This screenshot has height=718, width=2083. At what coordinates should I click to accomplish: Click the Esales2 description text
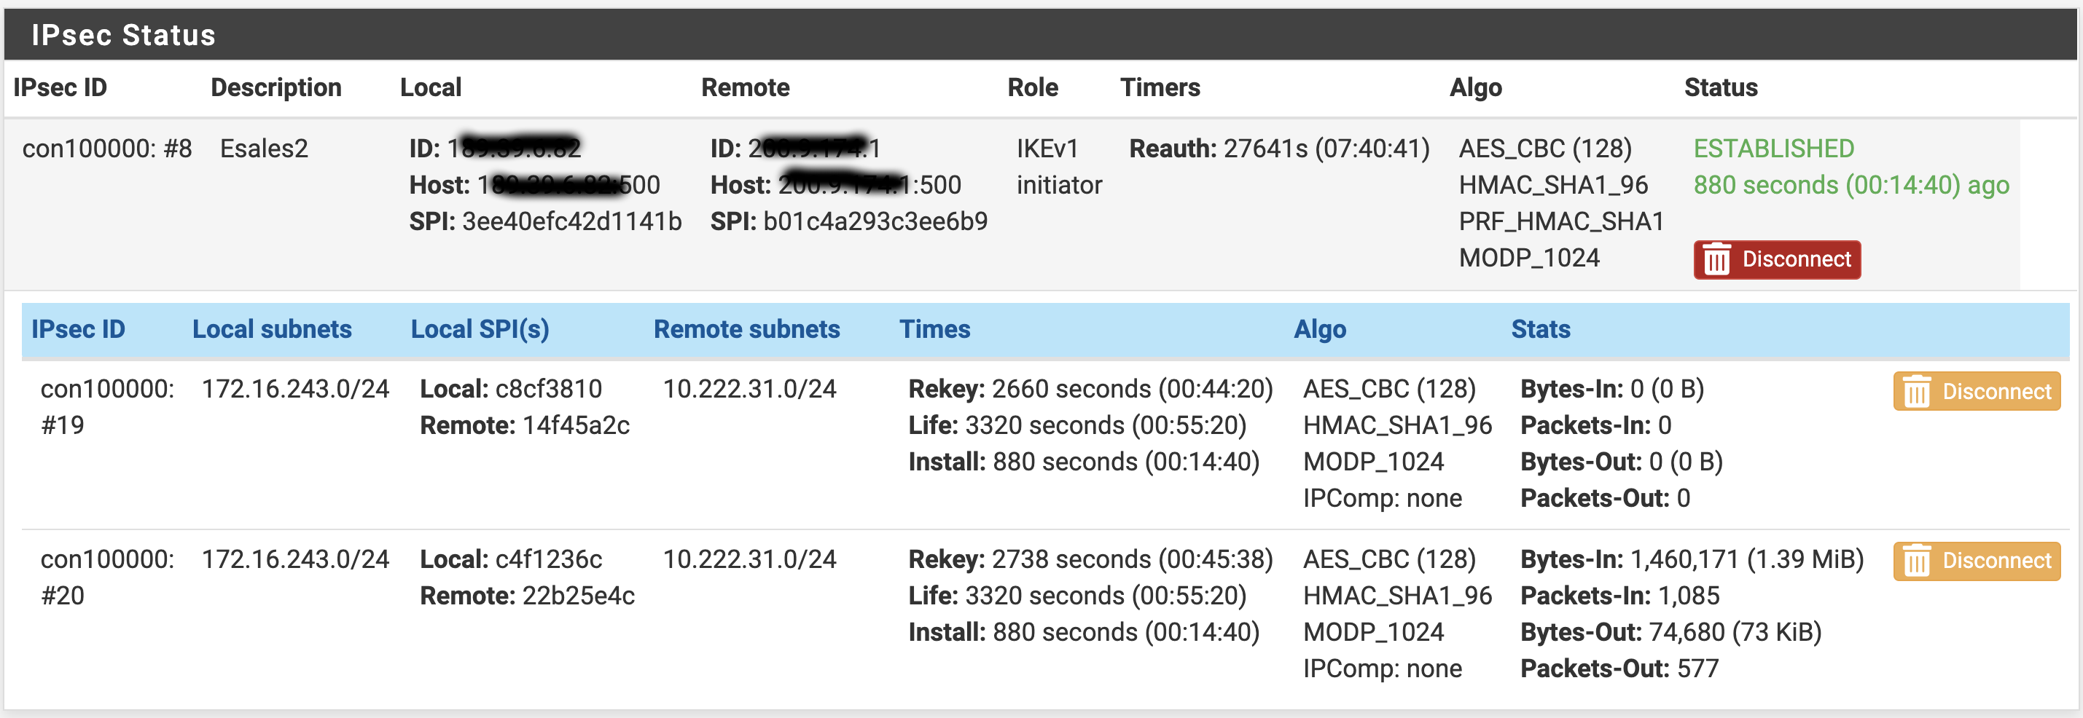point(264,149)
